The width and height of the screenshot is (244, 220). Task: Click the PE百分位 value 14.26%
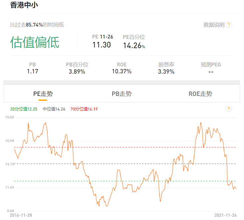click(x=134, y=45)
